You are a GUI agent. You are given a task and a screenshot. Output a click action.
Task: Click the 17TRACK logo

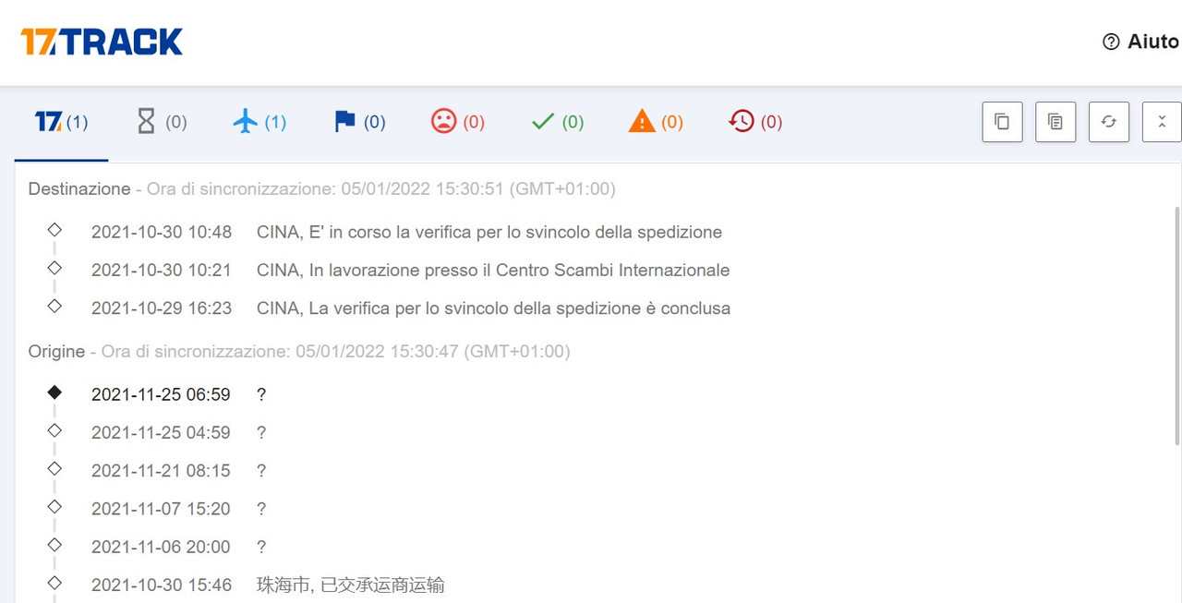[102, 42]
